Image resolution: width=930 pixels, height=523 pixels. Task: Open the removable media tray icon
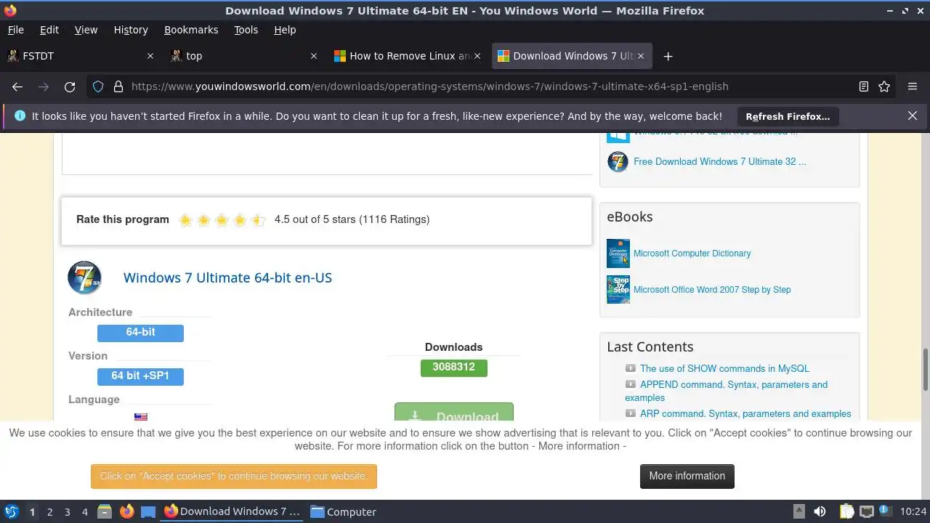[798, 511]
